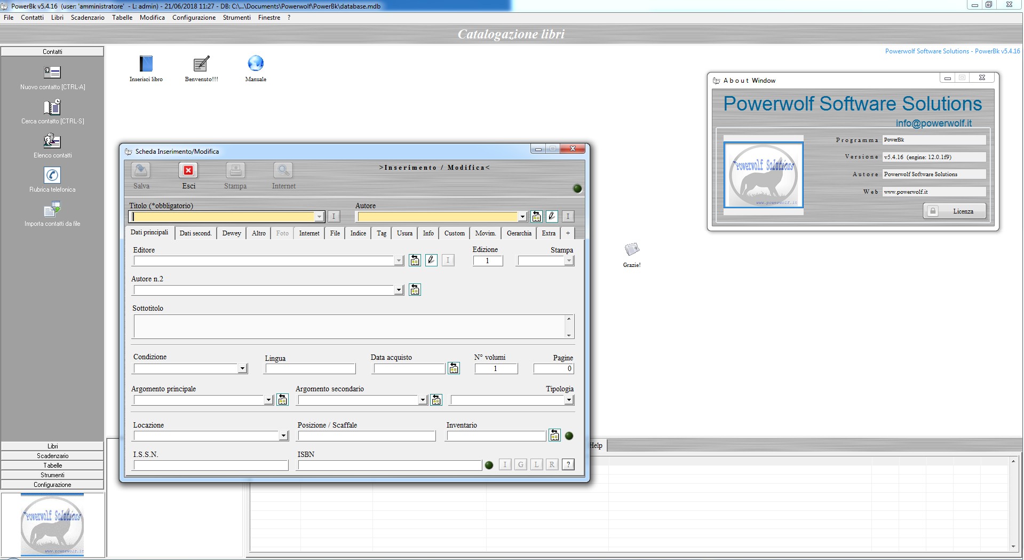Click the Stampa printer icon
The height and width of the screenshot is (560, 1024).
click(x=235, y=170)
